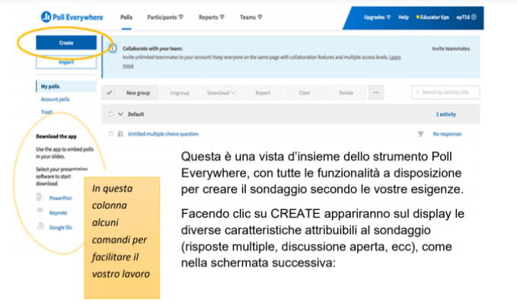Open the Reports dropdown menu
This screenshot has width=517, height=302.
click(x=212, y=17)
